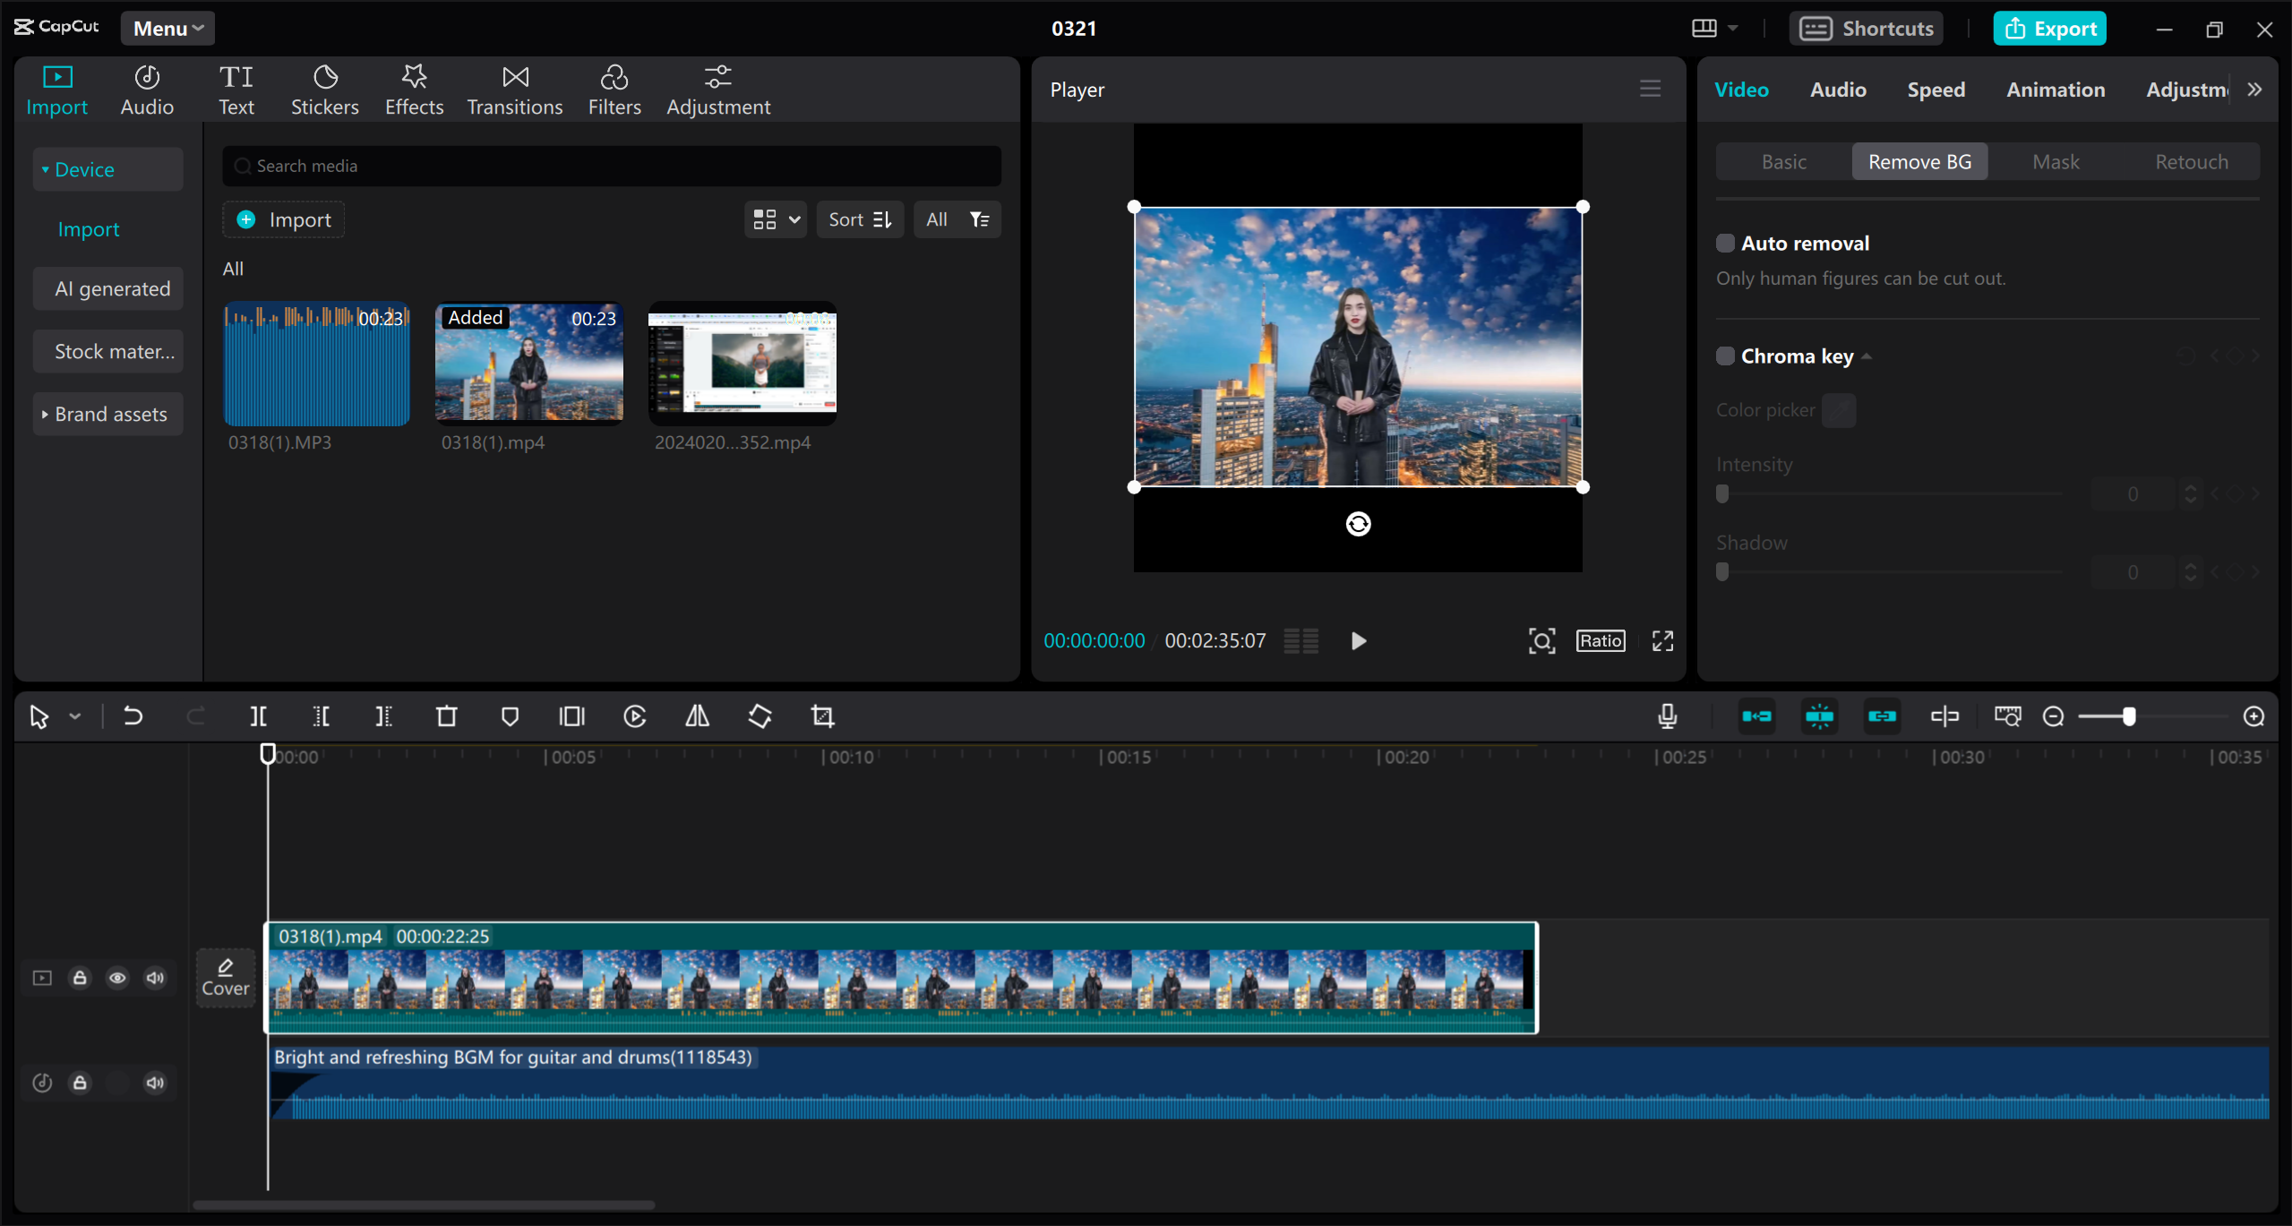Click the Export button
Viewport: 2292px width, 1226px height.
coord(2050,28)
